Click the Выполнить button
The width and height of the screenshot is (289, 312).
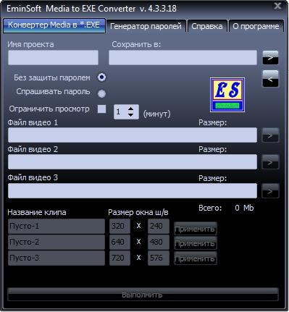click(x=143, y=295)
